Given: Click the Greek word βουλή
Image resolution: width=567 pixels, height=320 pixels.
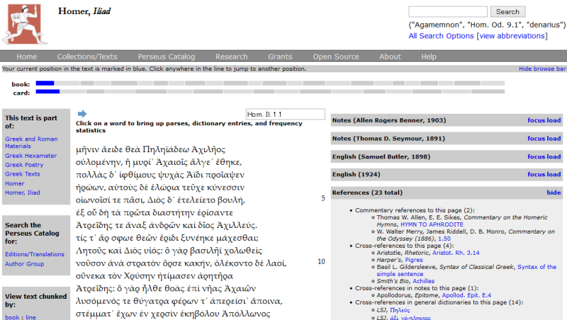Looking at the screenshot, I should (x=232, y=200).
